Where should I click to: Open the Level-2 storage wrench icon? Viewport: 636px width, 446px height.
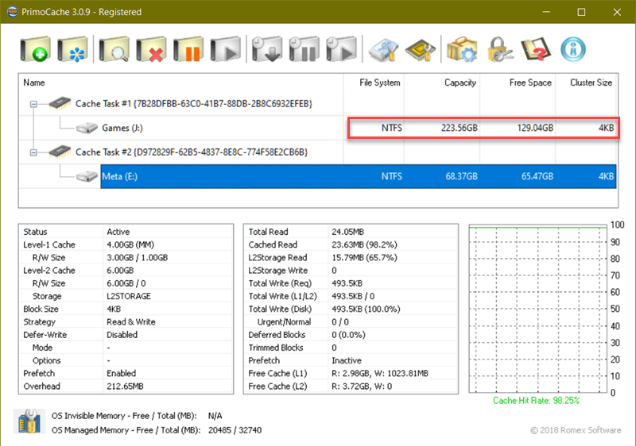coord(383,49)
